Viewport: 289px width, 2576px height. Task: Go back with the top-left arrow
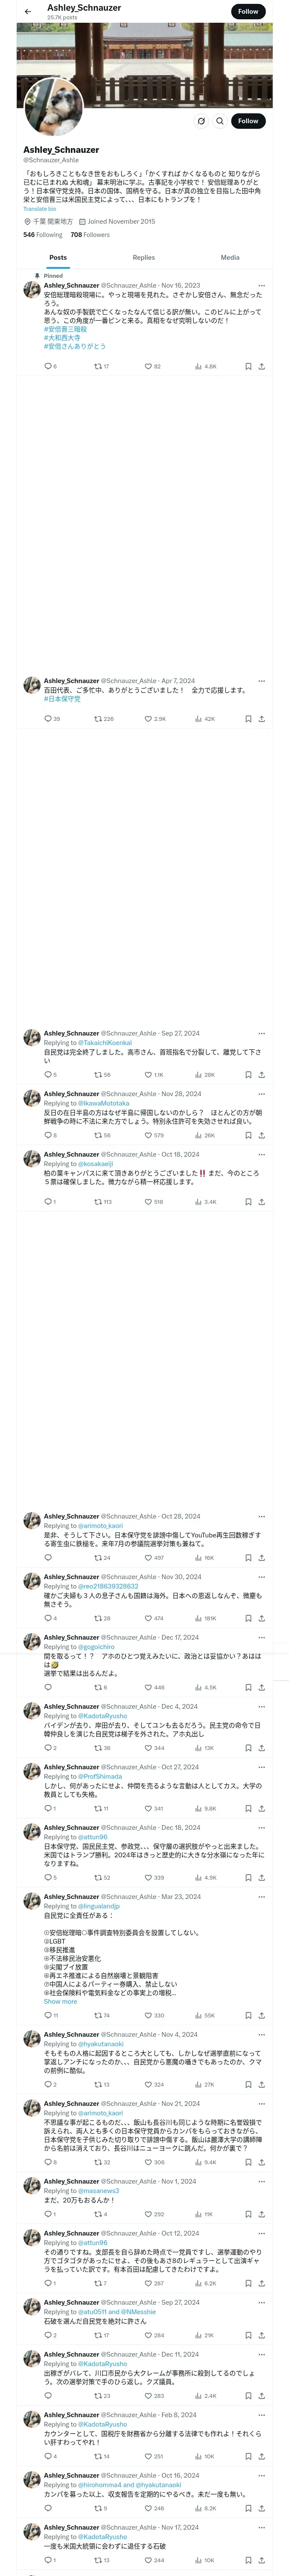(28, 12)
